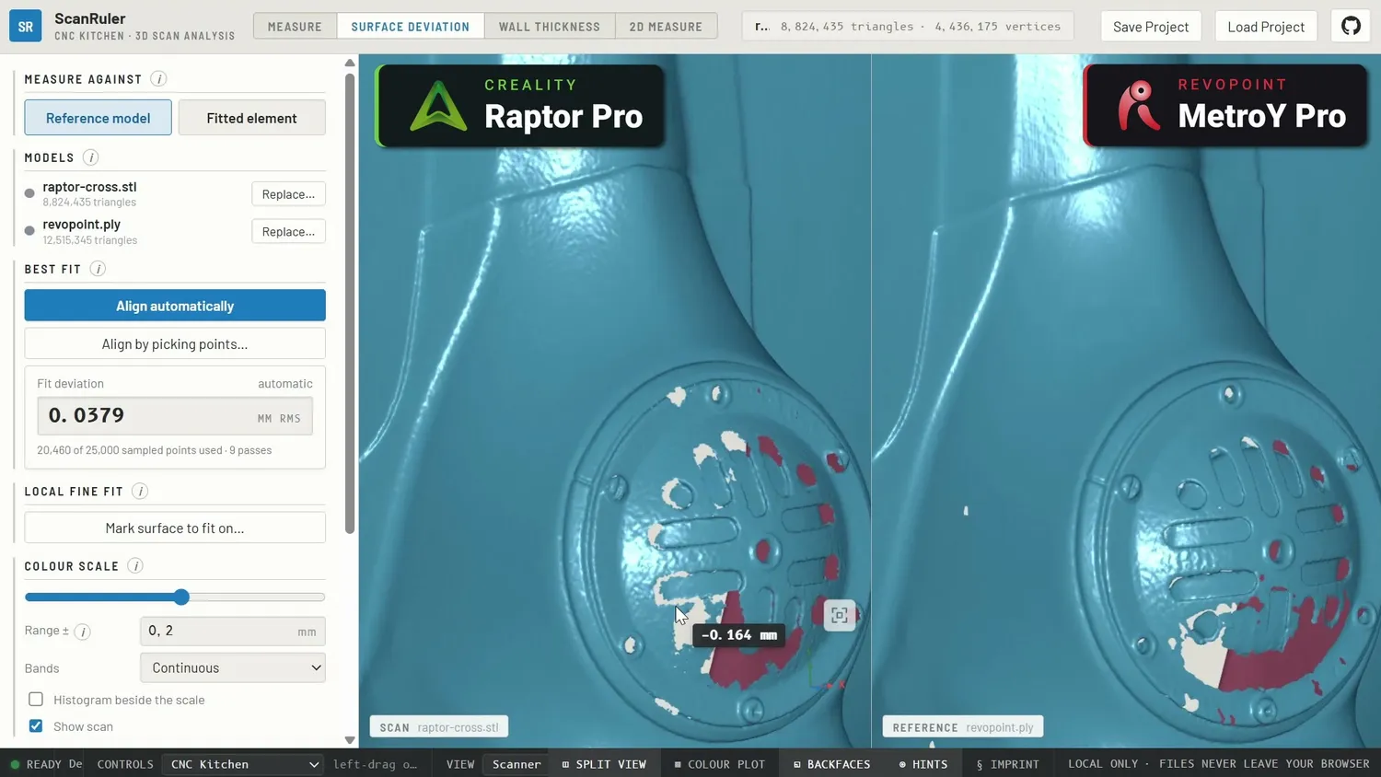1381x777 pixels.
Task: Click the 'left-drag' controls hint text
Action: (376, 764)
